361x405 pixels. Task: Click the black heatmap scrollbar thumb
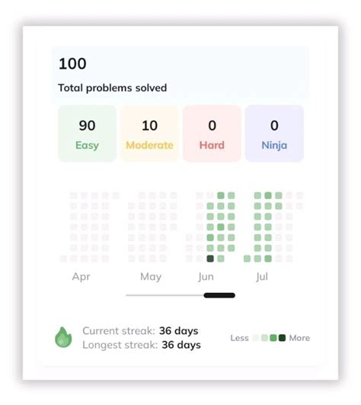click(x=219, y=295)
